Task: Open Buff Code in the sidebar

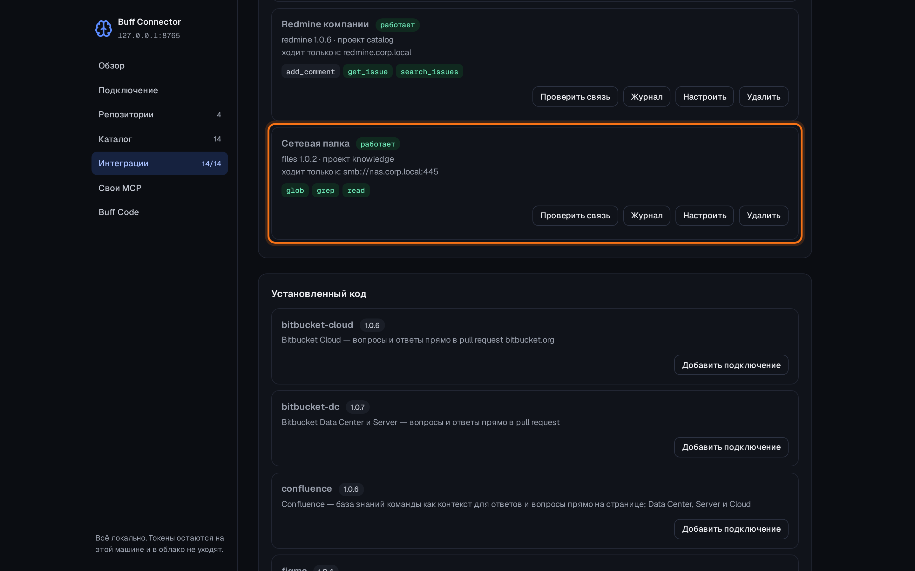Action: pyautogui.click(x=159, y=212)
